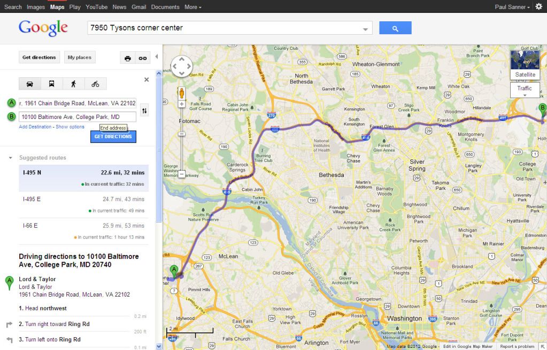
Task: Expand the search box dropdown arrow
Action: coord(365,29)
